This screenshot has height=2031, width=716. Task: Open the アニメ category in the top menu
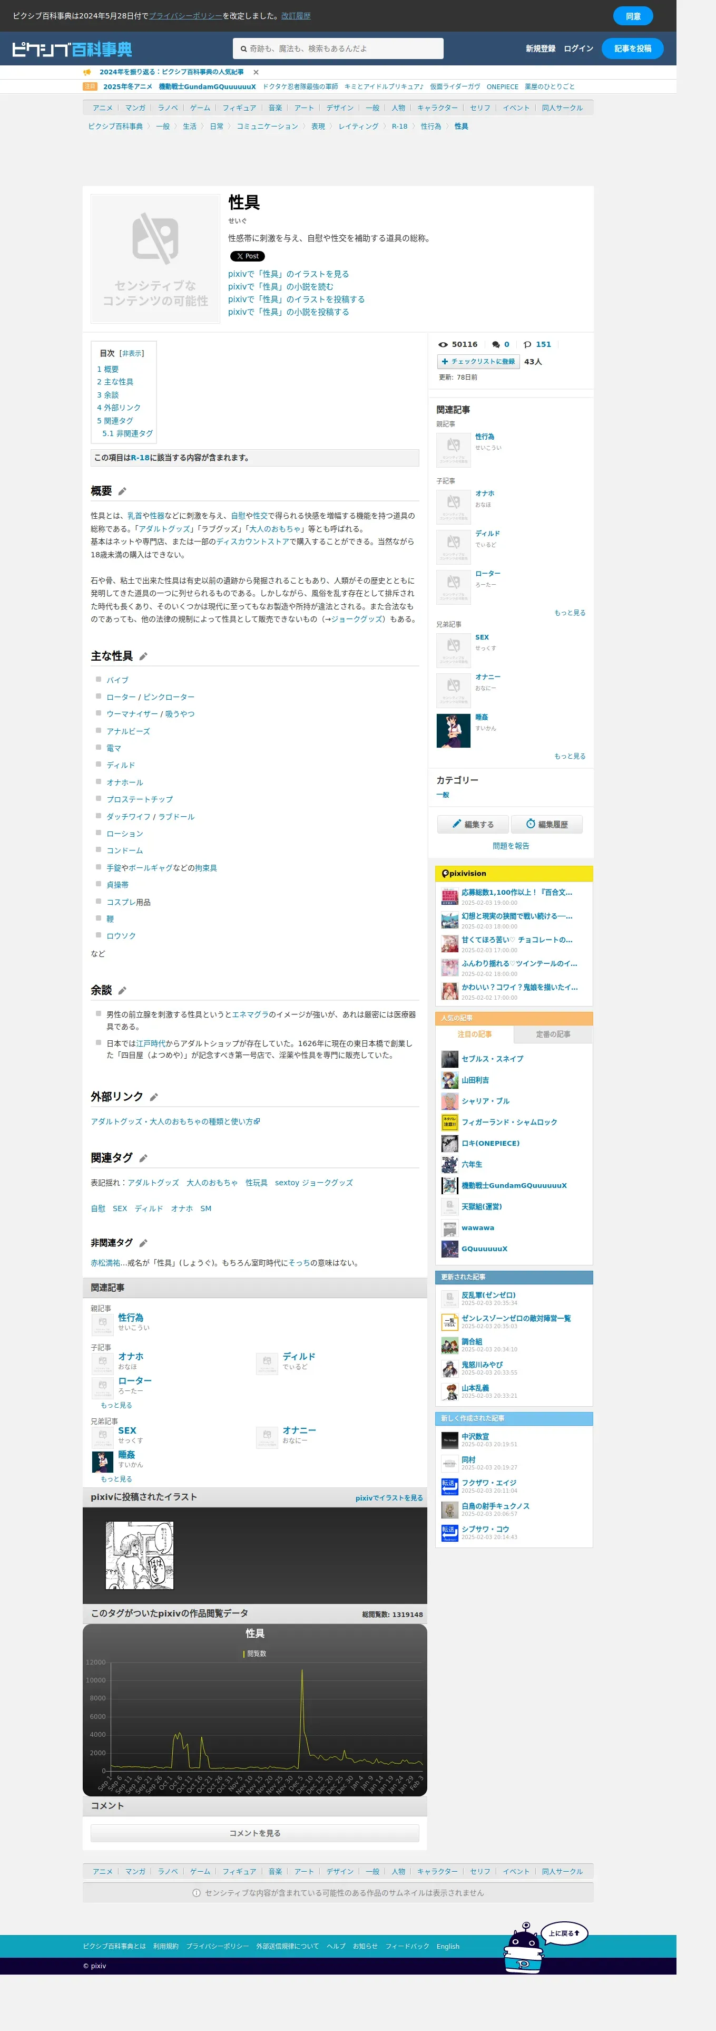pos(102,108)
